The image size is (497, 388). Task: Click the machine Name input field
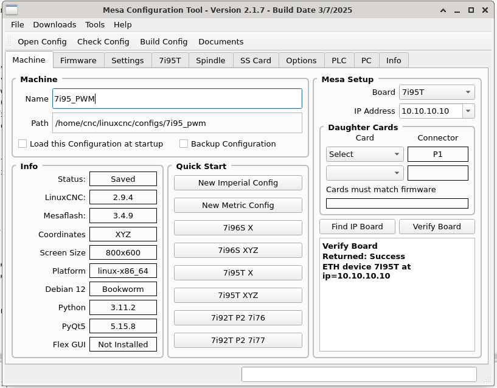177,99
